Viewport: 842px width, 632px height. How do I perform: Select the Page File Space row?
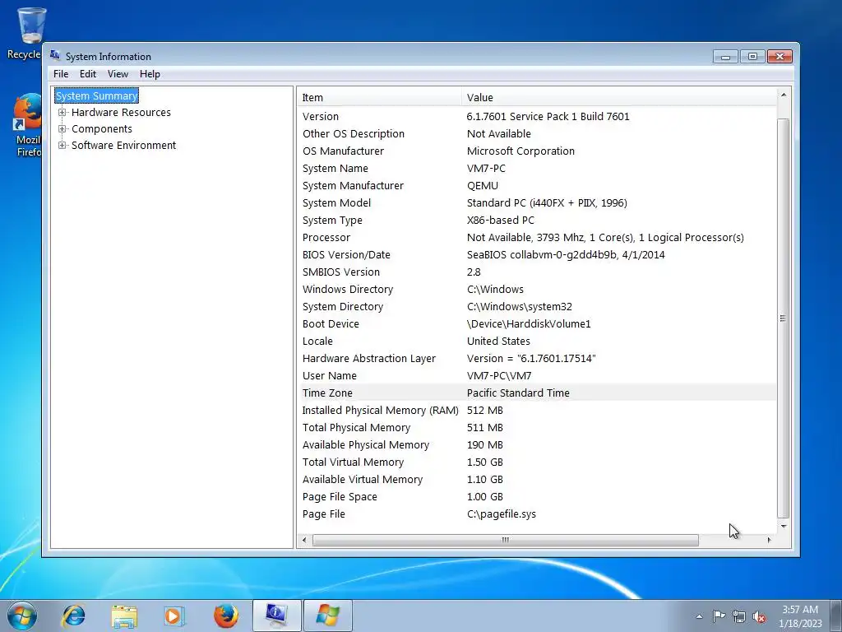point(537,496)
